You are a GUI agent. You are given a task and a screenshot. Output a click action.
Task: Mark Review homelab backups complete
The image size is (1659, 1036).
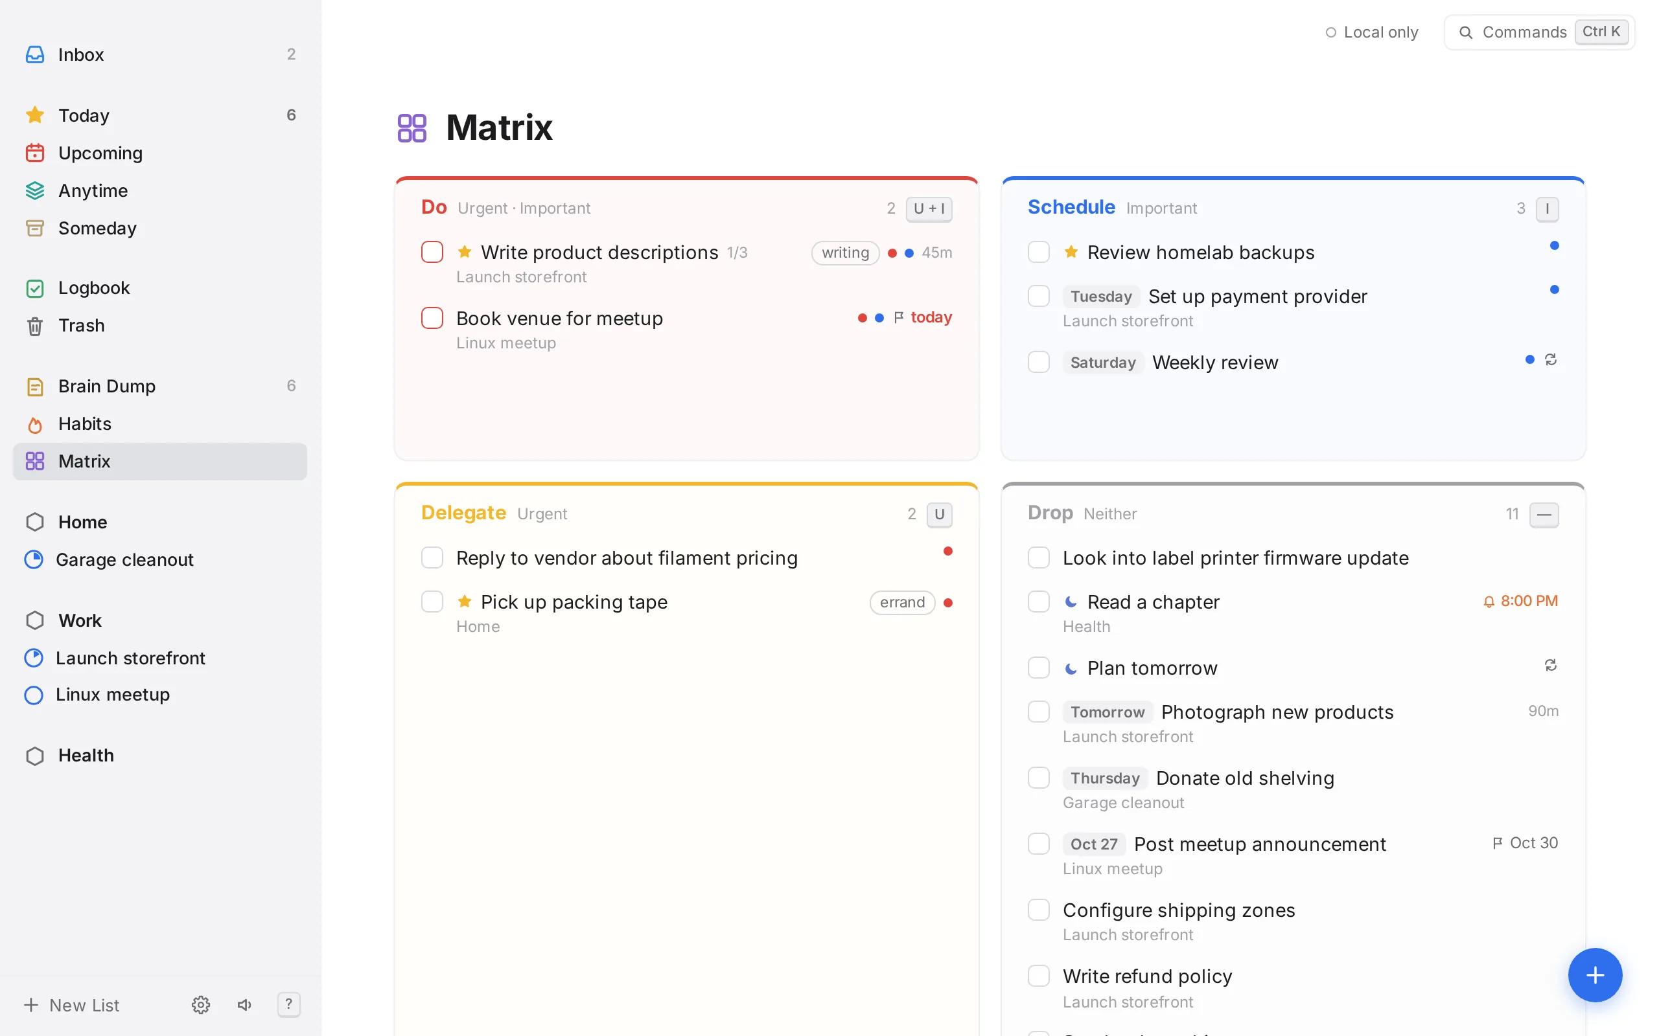[1039, 252]
